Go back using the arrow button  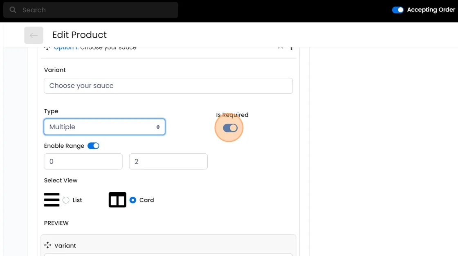34,35
